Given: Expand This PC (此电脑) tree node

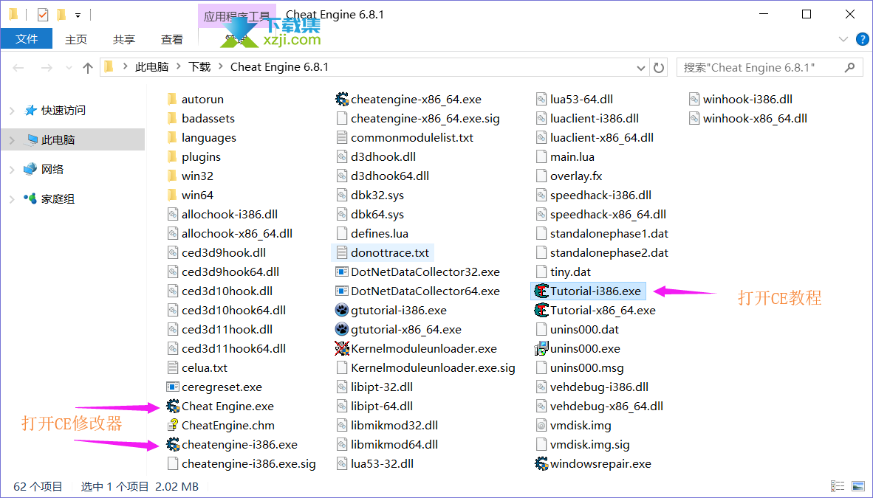Looking at the screenshot, I should coord(13,140).
